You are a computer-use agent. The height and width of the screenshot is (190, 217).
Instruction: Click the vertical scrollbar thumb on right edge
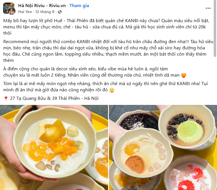[x=215, y=29]
